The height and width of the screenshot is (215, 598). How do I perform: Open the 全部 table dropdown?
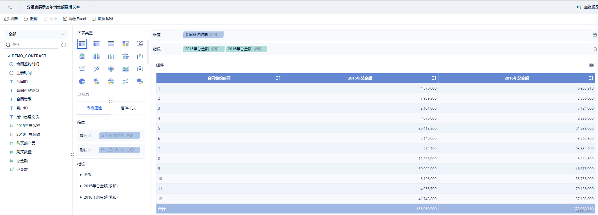37,34
